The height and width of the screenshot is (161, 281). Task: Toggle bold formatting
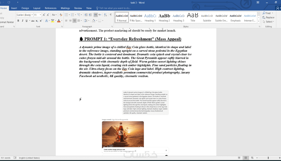18,21
